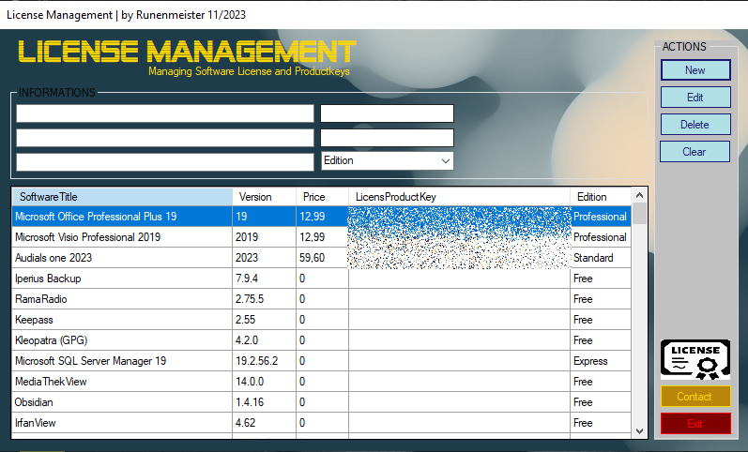Screen dimensions: 748x452
Task: Click the version cell 2019
Action: (x=265, y=237)
